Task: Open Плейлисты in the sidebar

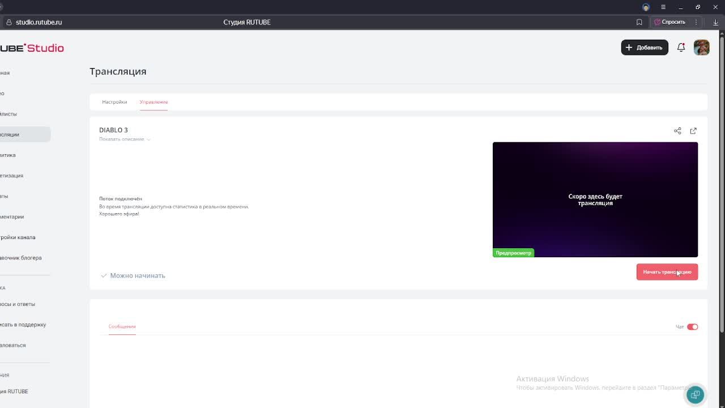Action: pyautogui.click(x=8, y=114)
